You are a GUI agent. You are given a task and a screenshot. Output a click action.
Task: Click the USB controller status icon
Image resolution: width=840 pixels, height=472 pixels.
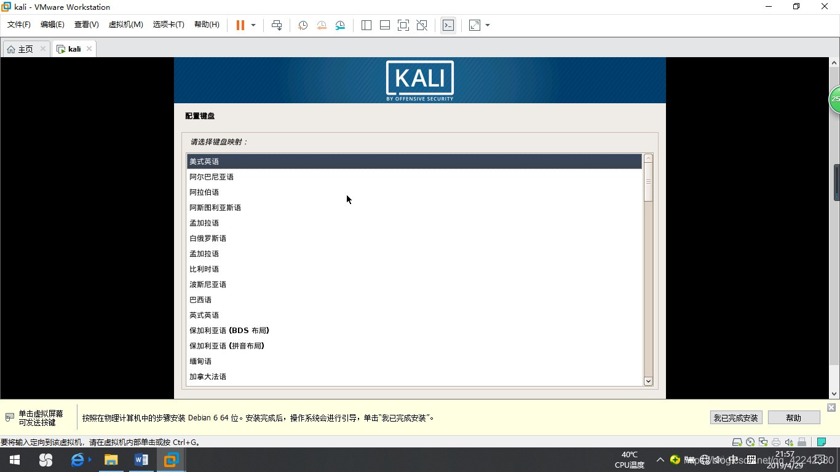tap(802, 442)
